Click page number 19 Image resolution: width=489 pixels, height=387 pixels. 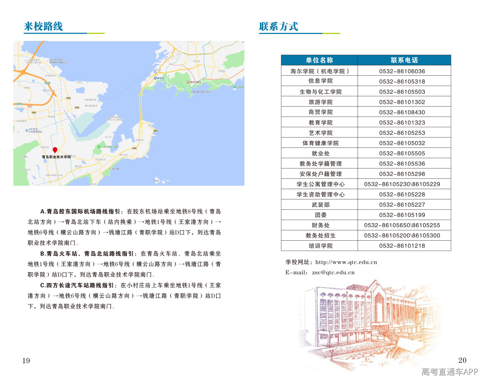click(x=26, y=361)
